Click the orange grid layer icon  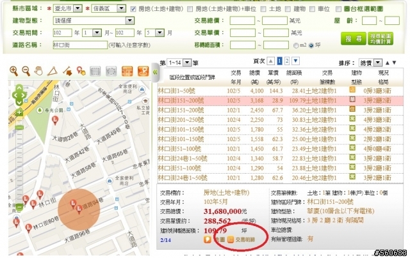click(x=127, y=71)
